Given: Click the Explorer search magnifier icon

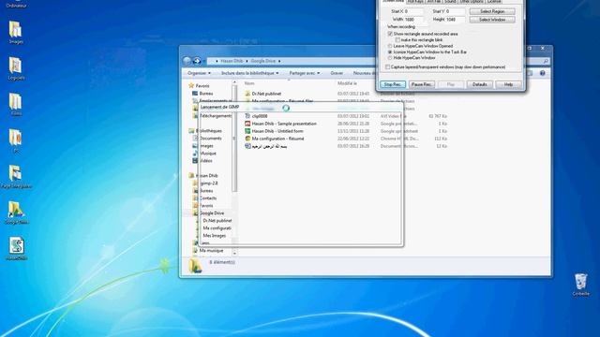Looking at the screenshot, I should coord(546,61).
